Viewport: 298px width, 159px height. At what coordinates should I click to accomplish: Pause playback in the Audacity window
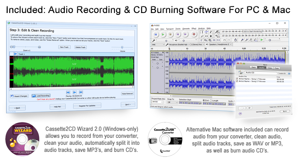point(156,34)
